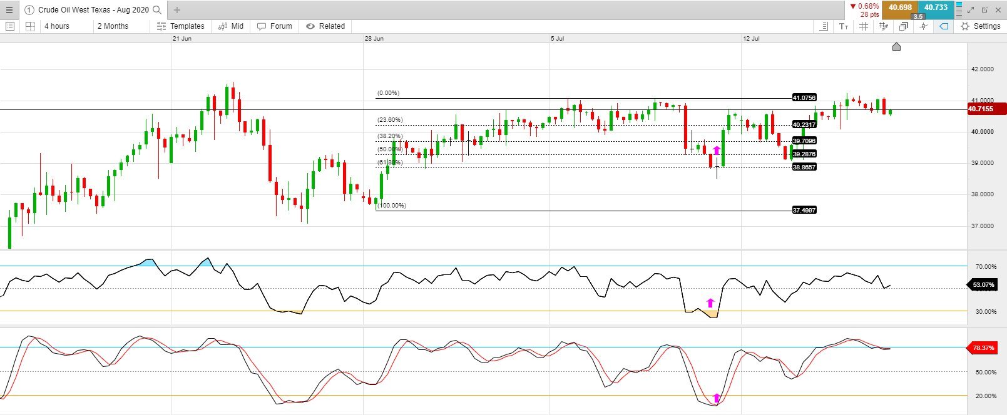Open chart Settings
Image resolution: width=1007 pixels, height=415 pixels.
(x=981, y=26)
